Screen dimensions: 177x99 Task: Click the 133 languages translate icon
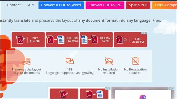70,61
